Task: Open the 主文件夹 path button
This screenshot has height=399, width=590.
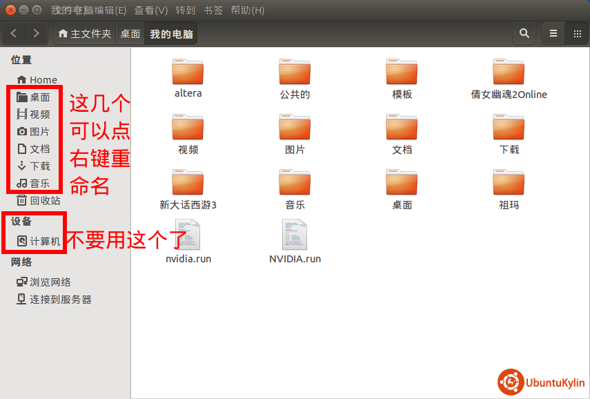Action: pos(85,34)
